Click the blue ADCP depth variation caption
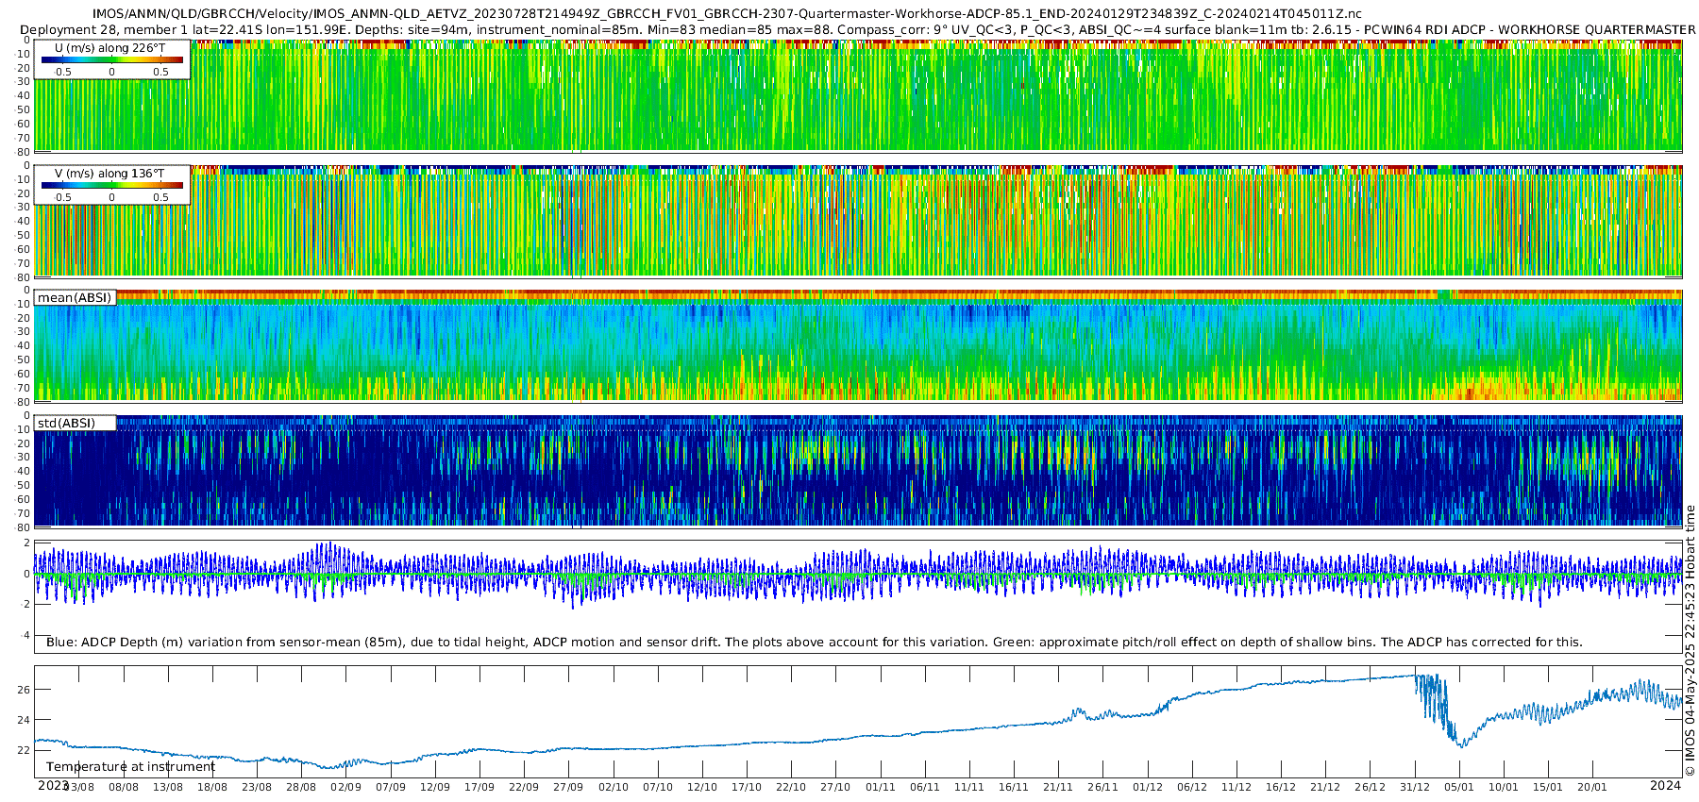 click(x=814, y=642)
